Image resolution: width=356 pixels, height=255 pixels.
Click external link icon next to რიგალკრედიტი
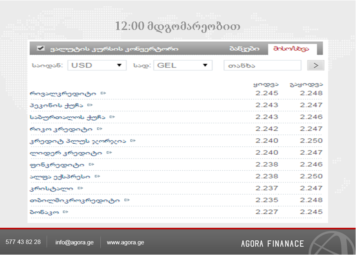[103, 93]
